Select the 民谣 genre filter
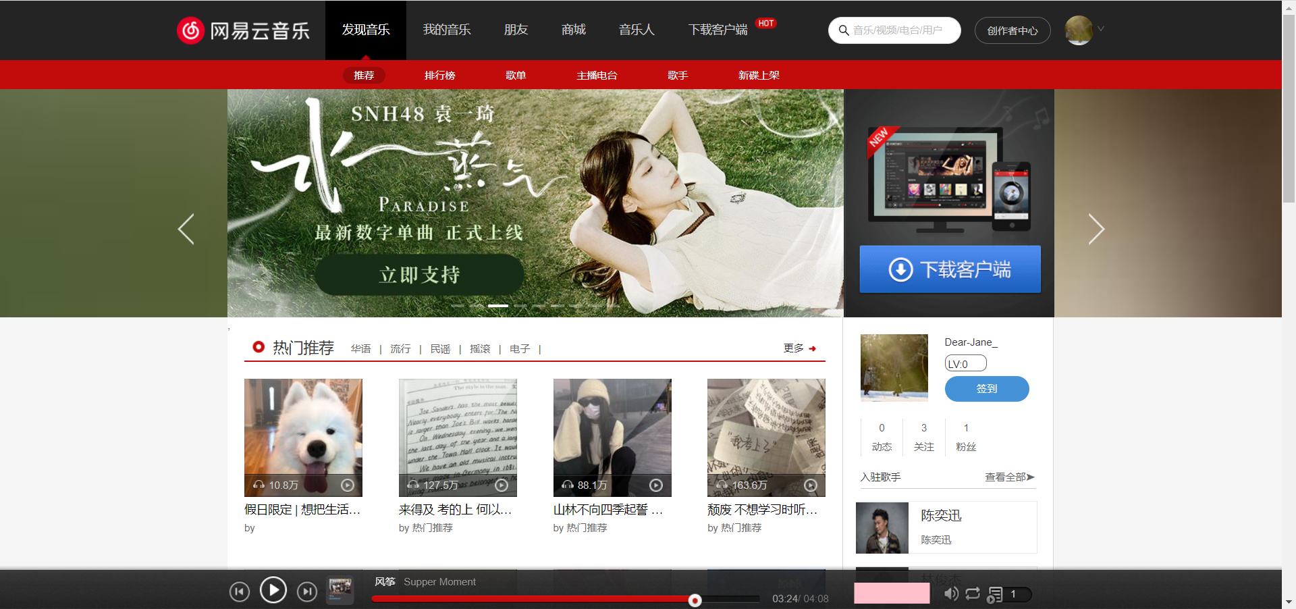The width and height of the screenshot is (1296, 609). click(439, 349)
